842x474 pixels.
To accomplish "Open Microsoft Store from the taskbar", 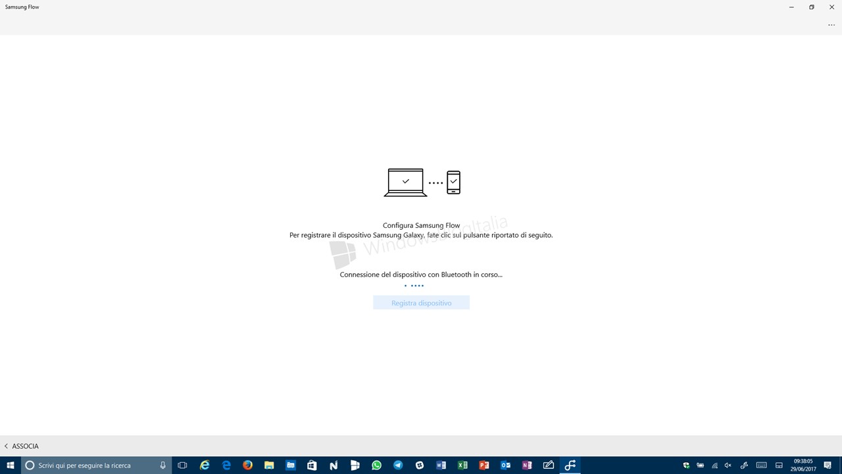I will click(312, 465).
